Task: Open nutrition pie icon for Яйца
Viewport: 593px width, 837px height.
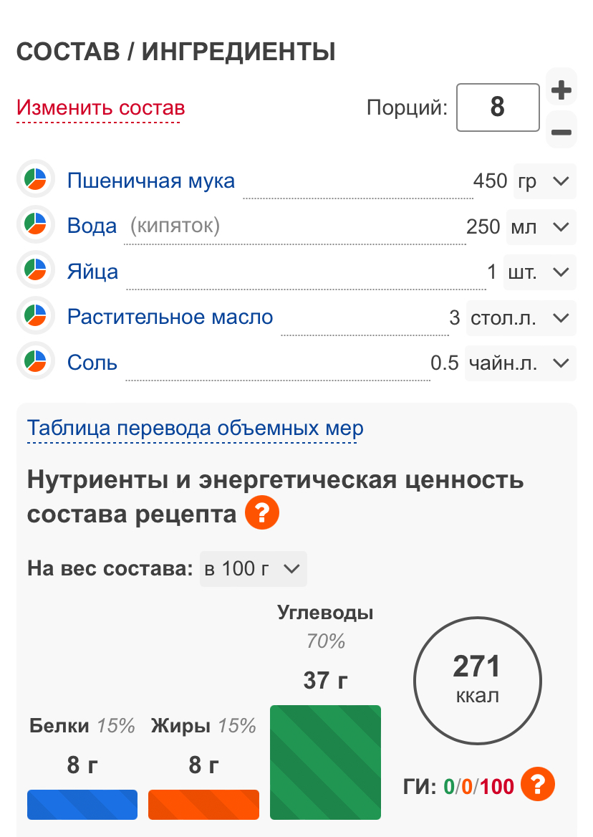Action: [35, 272]
